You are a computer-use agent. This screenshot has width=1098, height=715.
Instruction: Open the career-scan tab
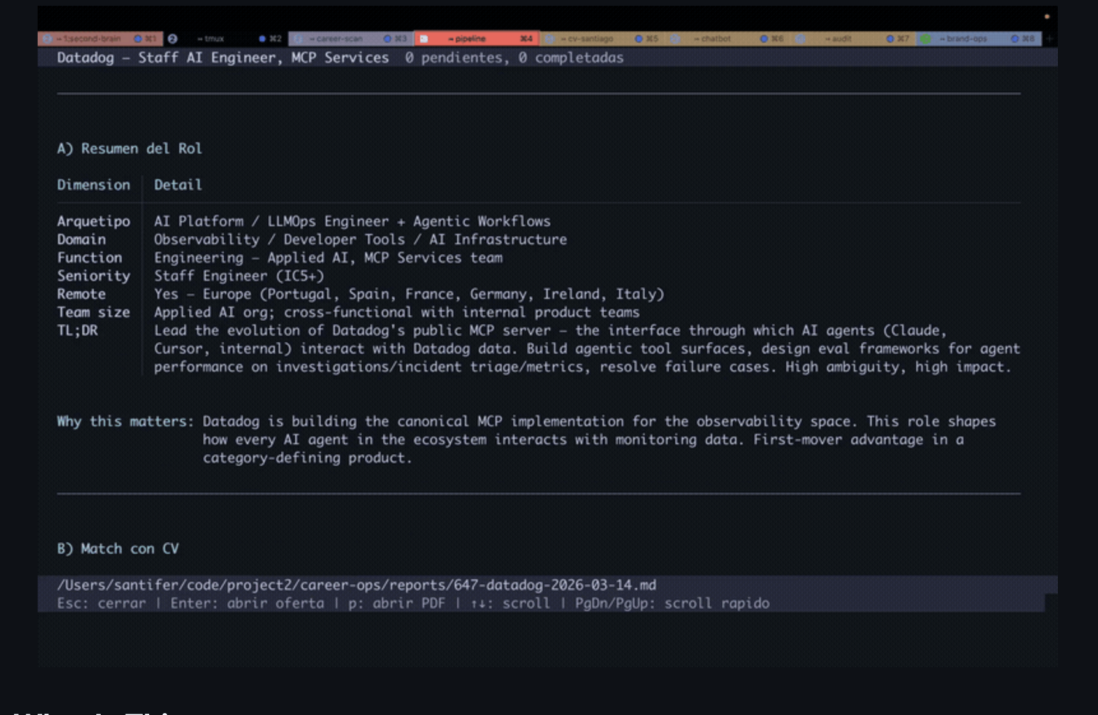(x=351, y=39)
